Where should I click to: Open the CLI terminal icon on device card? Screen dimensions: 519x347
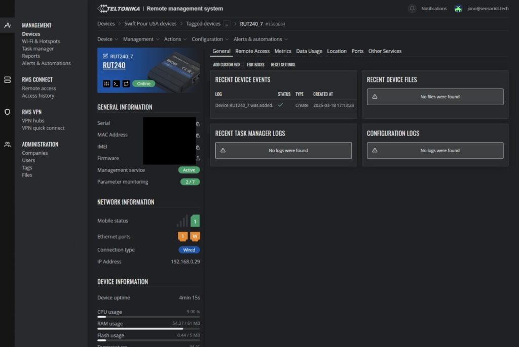coord(116,83)
